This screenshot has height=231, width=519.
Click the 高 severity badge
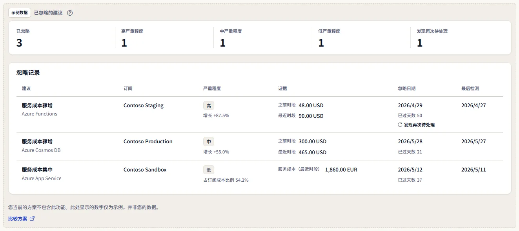[209, 105]
